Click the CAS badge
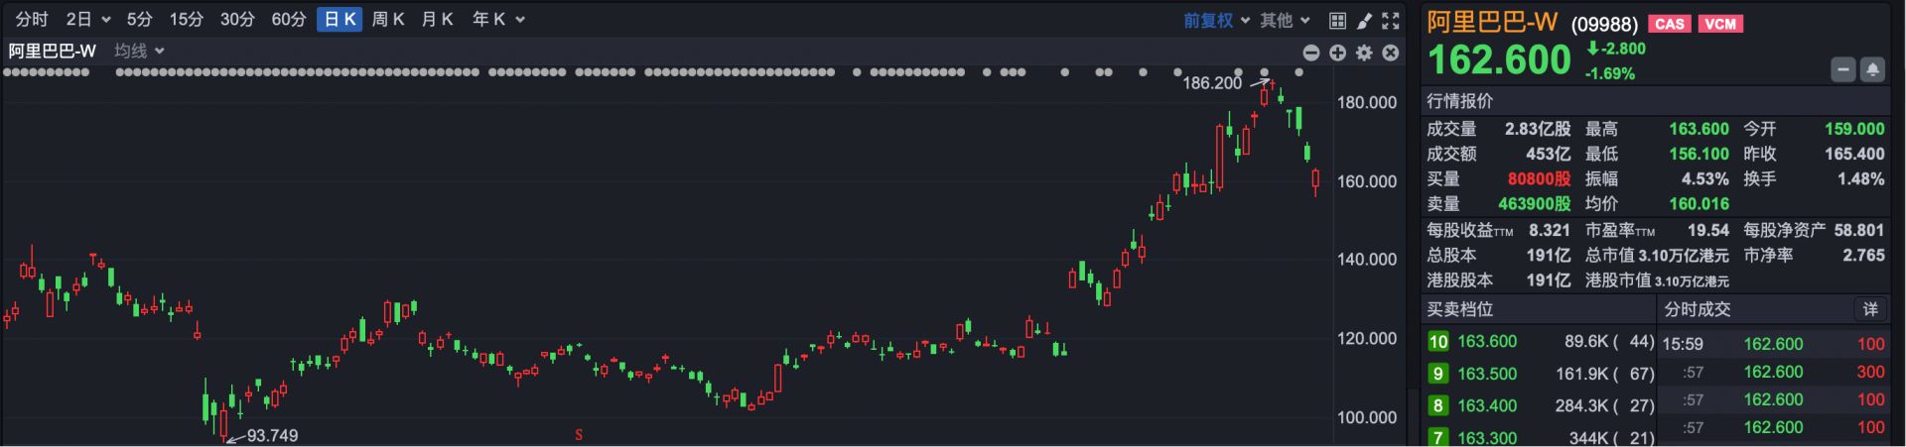The width and height of the screenshot is (1906, 447). pyautogui.click(x=1670, y=24)
